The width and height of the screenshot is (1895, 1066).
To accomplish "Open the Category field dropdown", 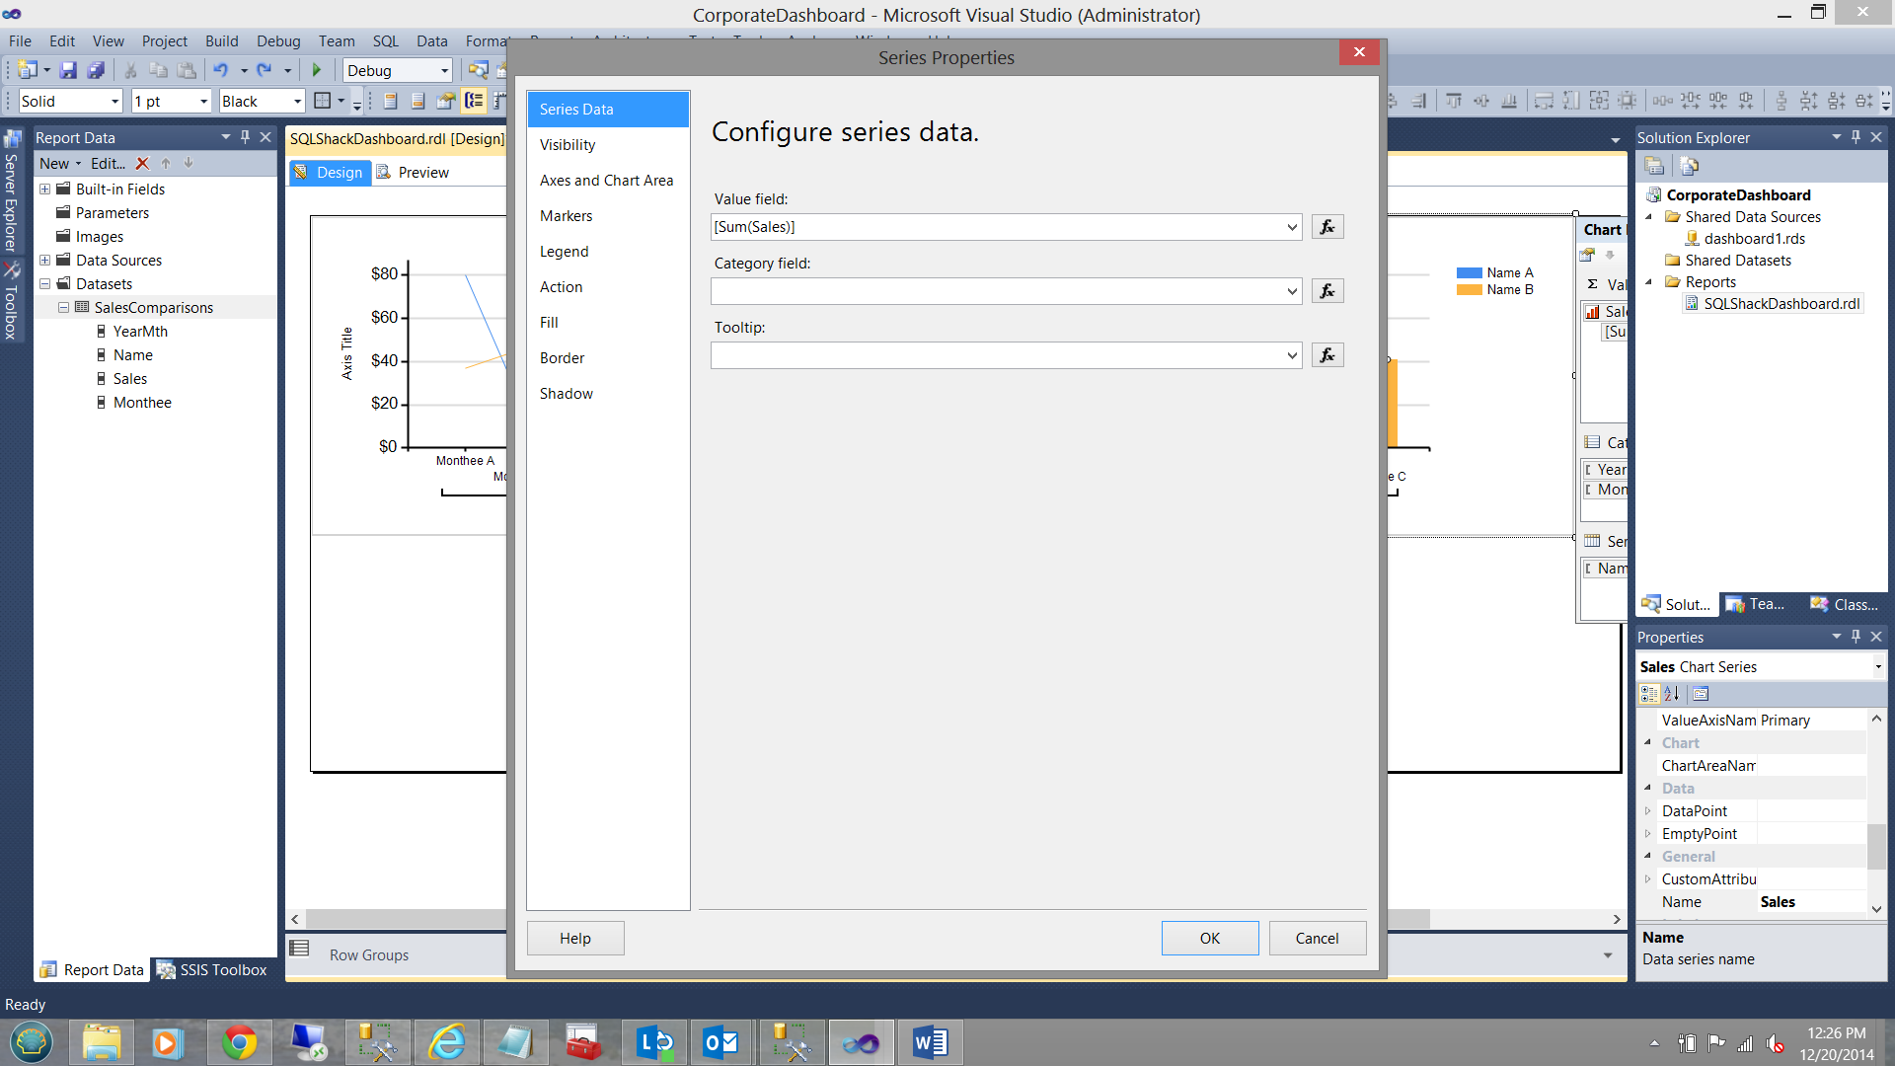I will coord(1291,291).
